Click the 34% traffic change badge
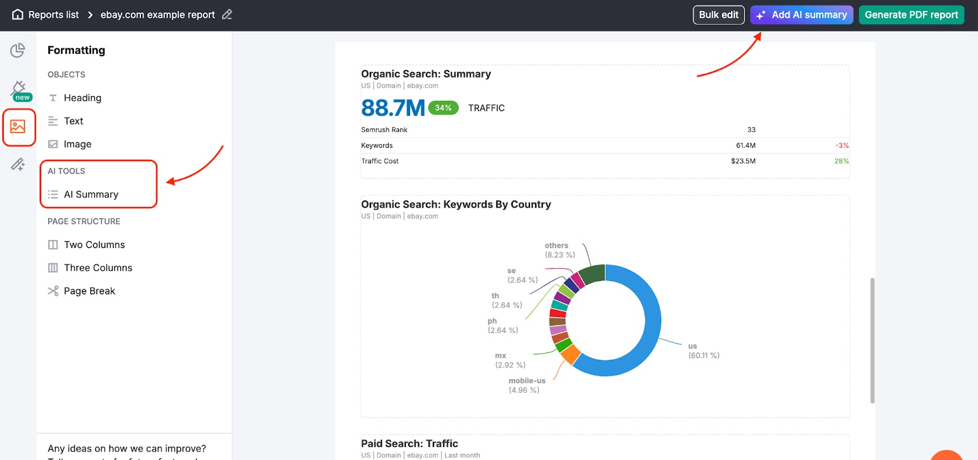This screenshot has width=978, height=460. coord(443,108)
